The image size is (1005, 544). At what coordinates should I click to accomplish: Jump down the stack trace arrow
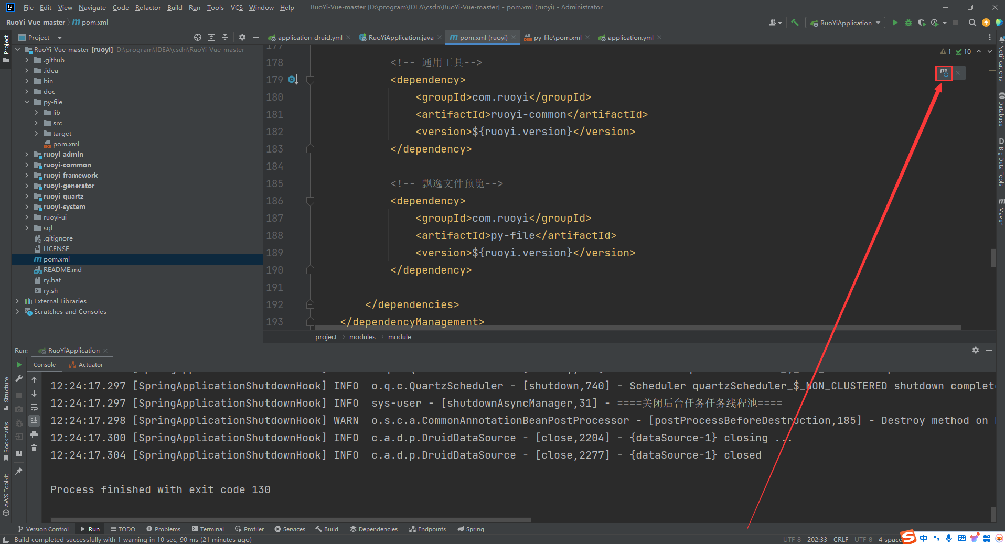click(34, 394)
